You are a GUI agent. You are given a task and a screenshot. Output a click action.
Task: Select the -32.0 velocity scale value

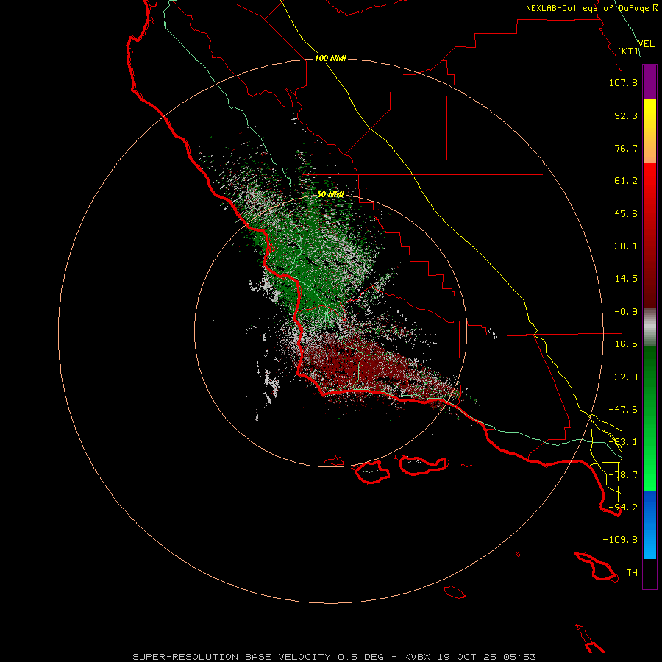[623, 377]
